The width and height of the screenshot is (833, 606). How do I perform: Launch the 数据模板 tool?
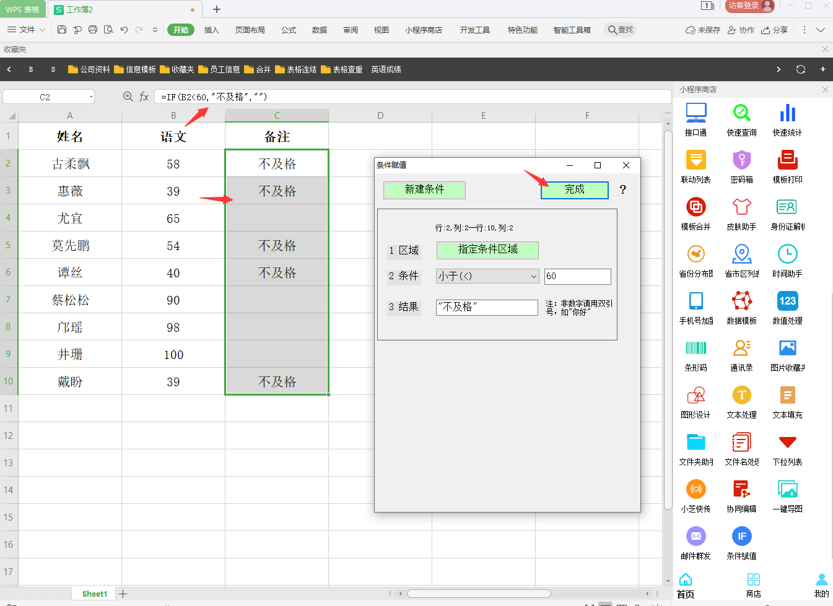[x=741, y=308]
